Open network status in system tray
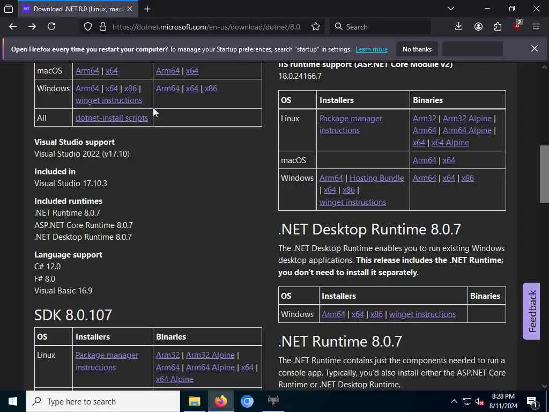The image size is (549, 412). [x=467, y=401]
